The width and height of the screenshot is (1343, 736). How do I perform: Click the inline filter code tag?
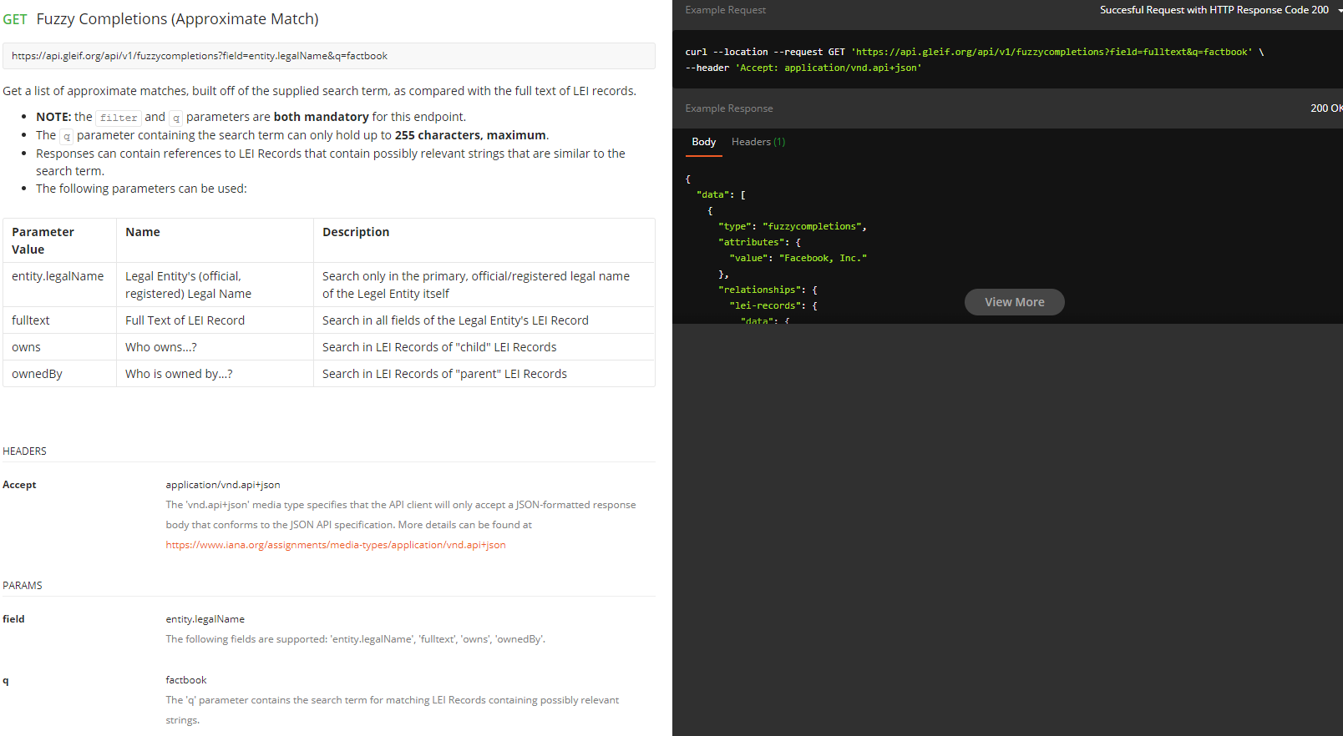[119, 118]
